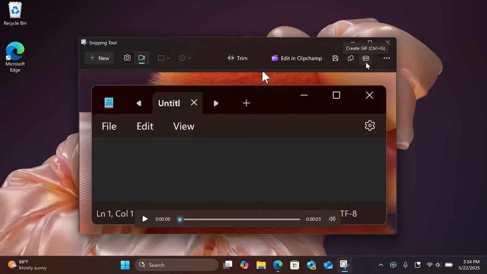Click the New button in Snipping Tool

coord(99,58)
